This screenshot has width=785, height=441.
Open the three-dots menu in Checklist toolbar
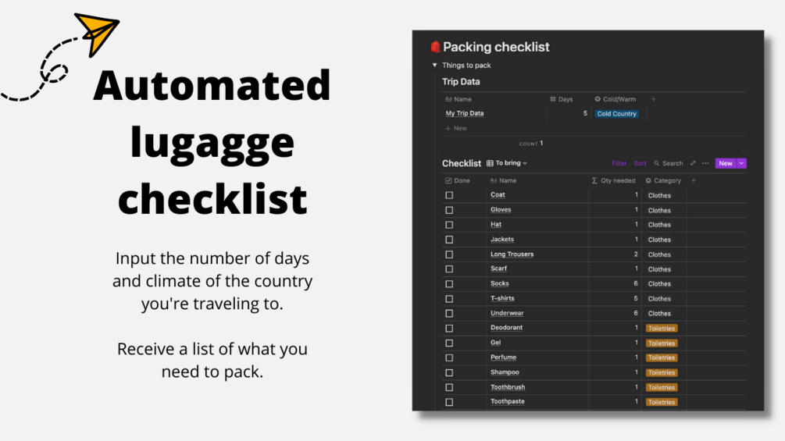pos(705,163)
